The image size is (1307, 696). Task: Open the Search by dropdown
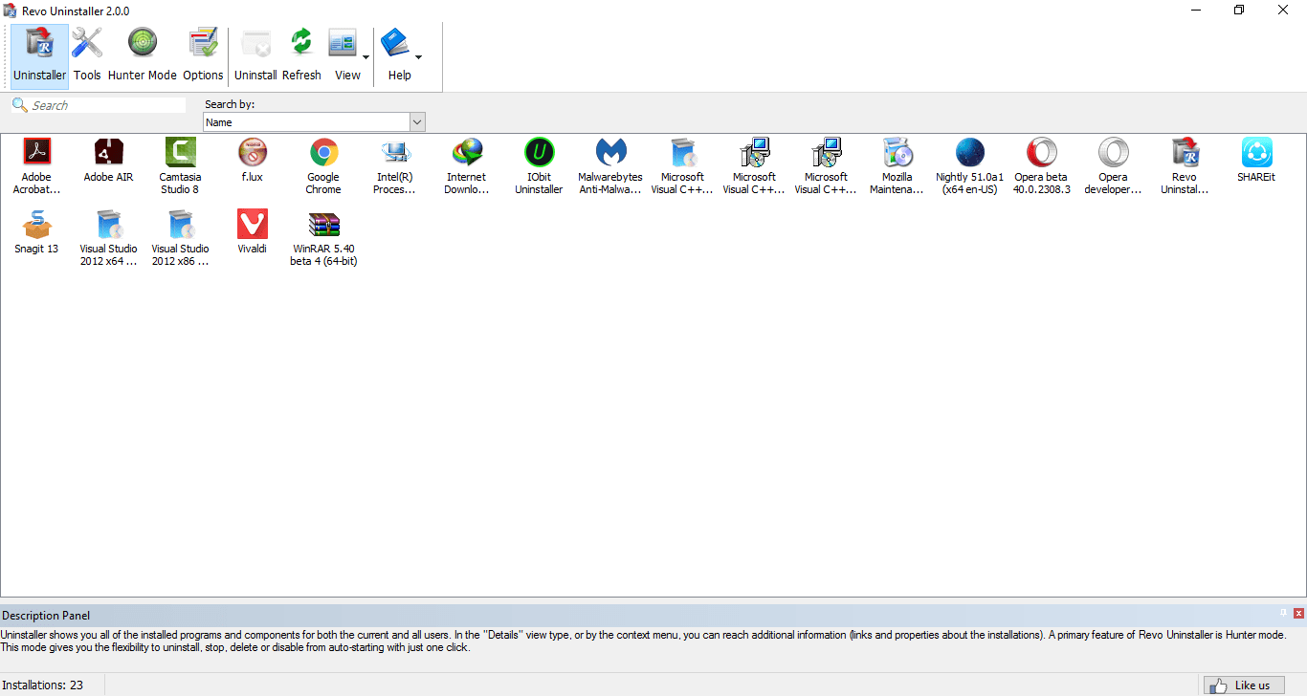pyautogui.click(x=417, y=121)
